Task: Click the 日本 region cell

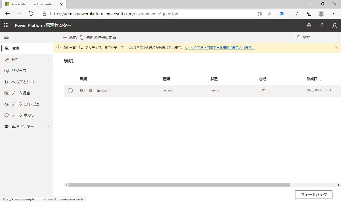Action: pyautogui.click(x=262, y=90)
